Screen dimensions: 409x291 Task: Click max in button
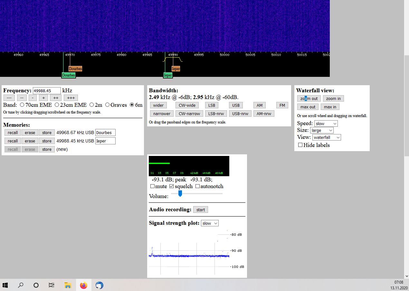330,107
